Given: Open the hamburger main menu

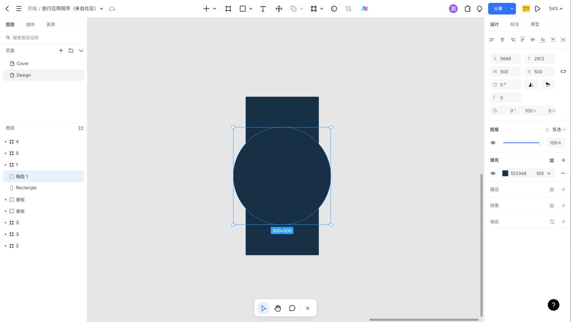Looking at the screenshot, I should point(19,9).
